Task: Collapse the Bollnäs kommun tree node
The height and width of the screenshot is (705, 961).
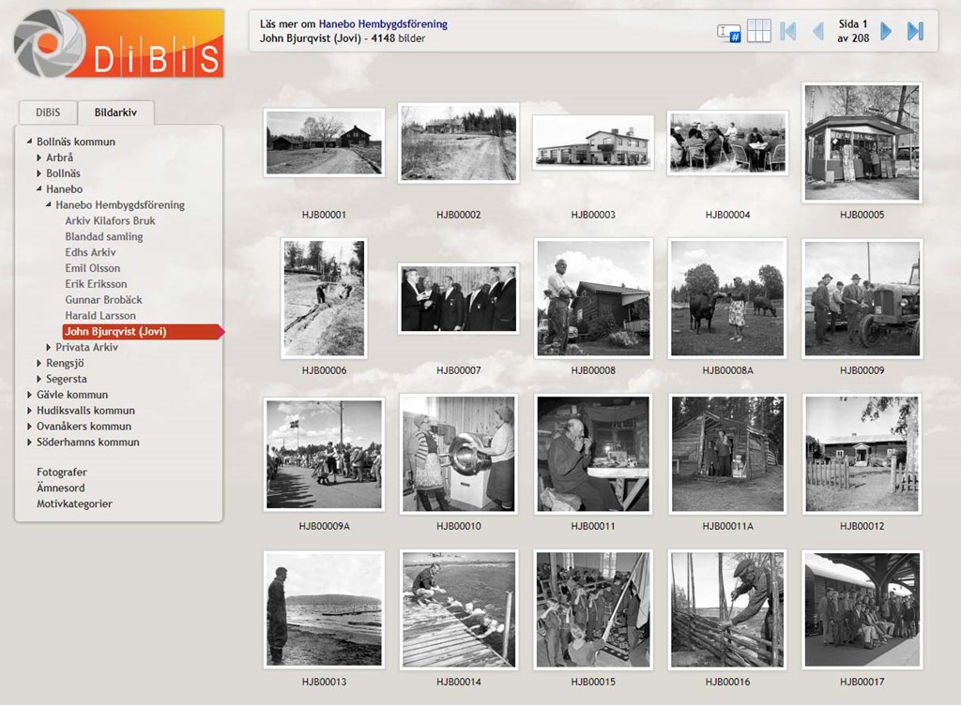Action: (x=29, y=142)
